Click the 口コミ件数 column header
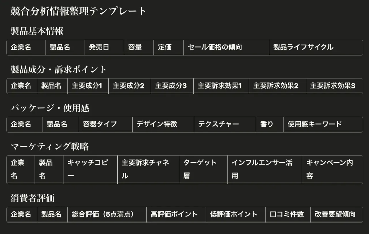Screen dimensions: 369x234 [288, 214]
